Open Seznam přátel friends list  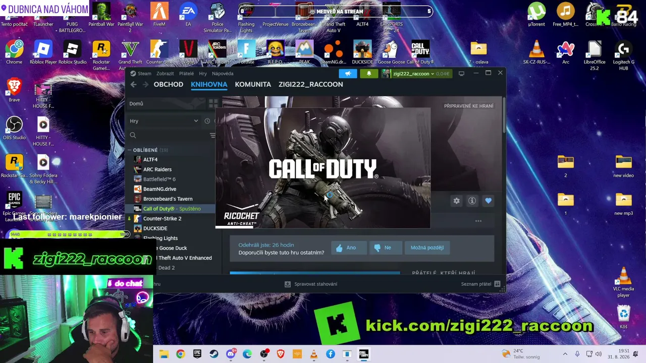coord(480,284)
